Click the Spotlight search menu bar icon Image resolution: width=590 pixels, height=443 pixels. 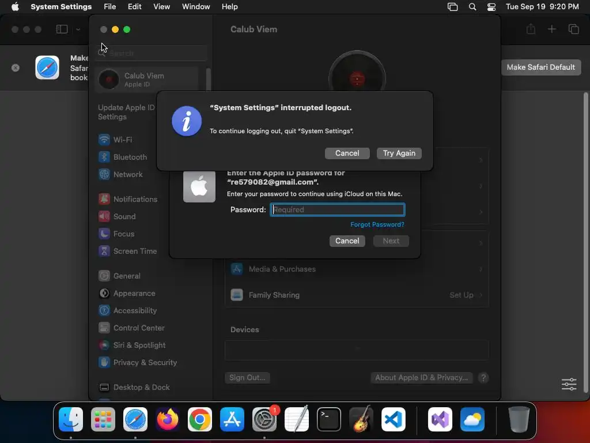(x=472, y=7)
